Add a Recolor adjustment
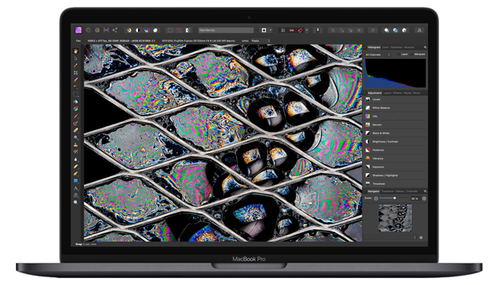Image resolution: width=498 pixels, height=285 pixels. (395, 125)
